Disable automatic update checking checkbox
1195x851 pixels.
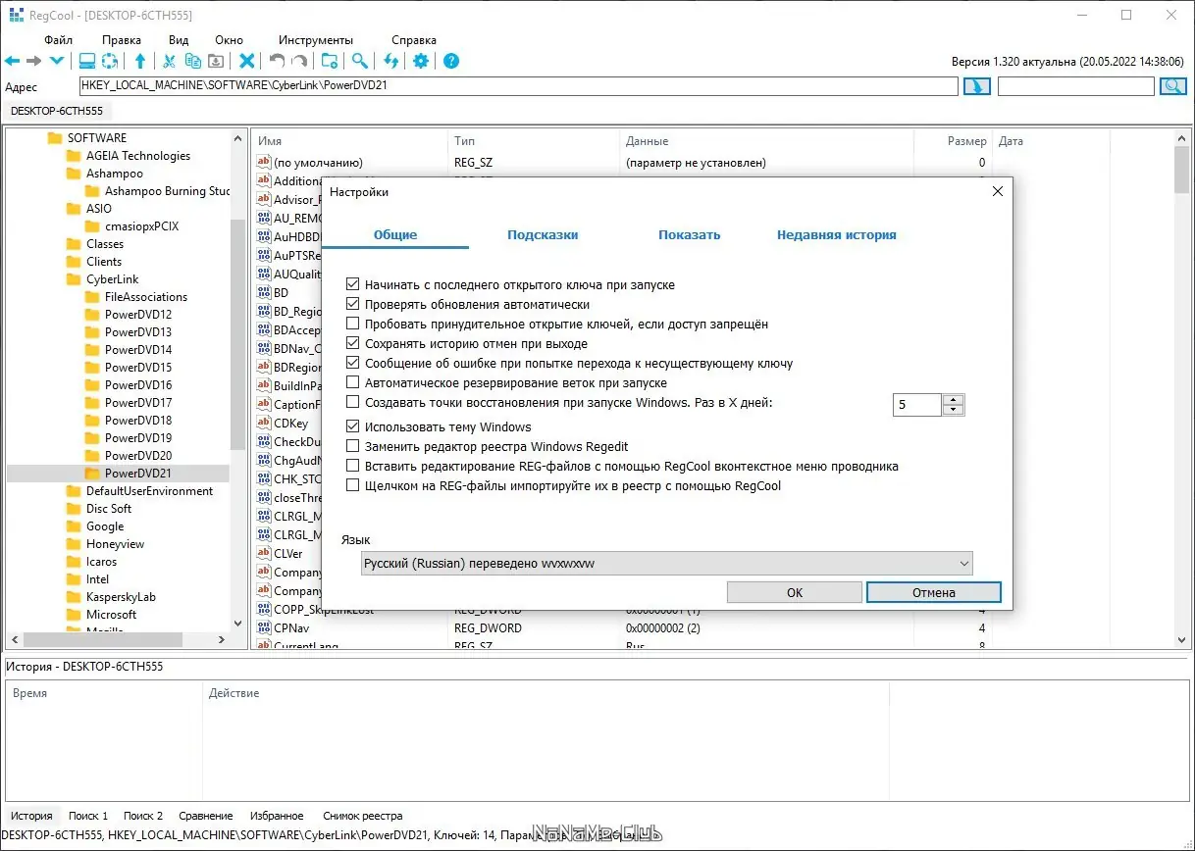[353, 304]
